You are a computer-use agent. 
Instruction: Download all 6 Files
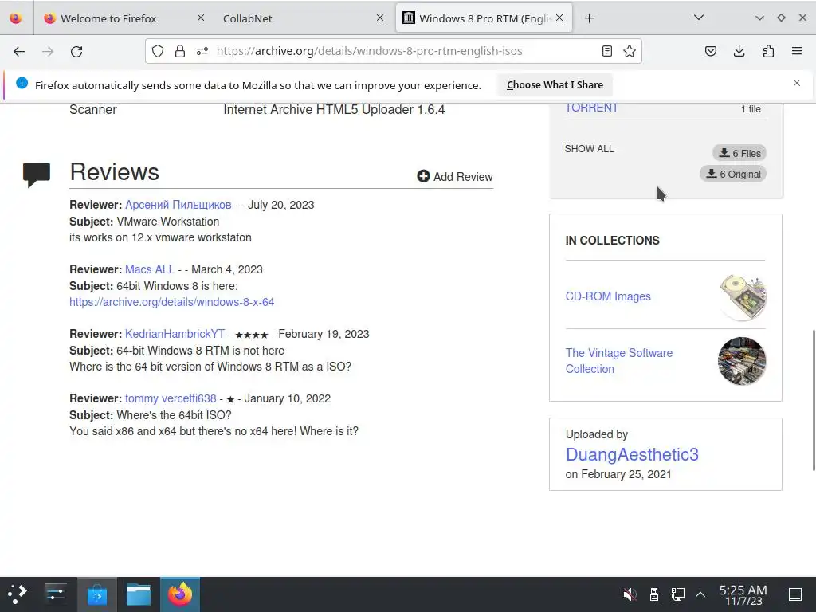click(739, 153)
